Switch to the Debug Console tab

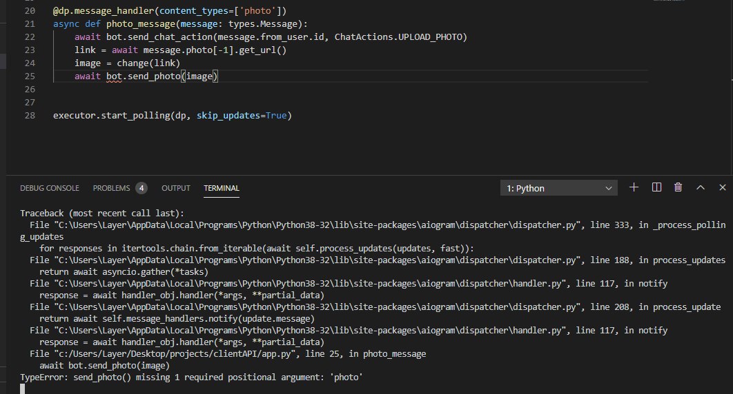tap(50, 188)
